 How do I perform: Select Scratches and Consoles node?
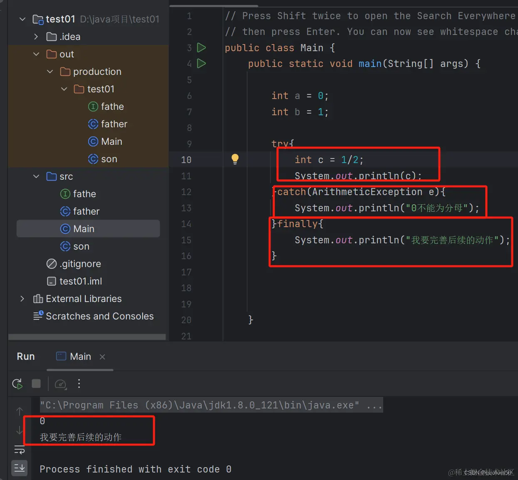pyautogui.click(x=93, y=316)
